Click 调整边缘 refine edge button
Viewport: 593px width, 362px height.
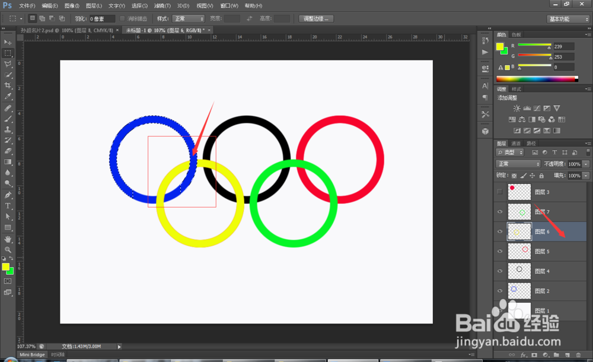316,18
